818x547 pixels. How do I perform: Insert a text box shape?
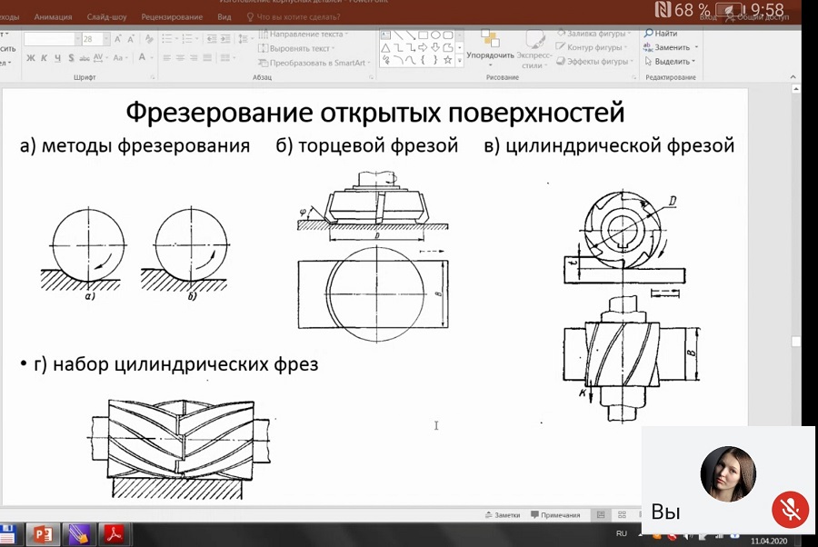[x=386, y=35]
